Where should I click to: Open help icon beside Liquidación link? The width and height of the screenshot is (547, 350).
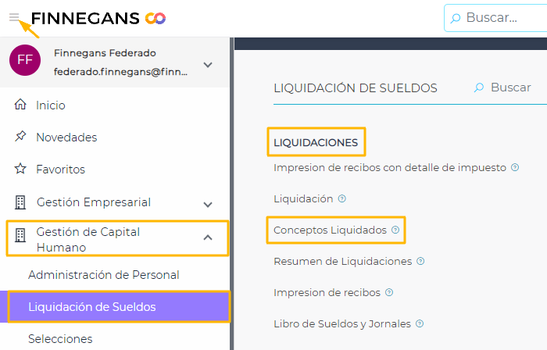click(x=342, y=199)
